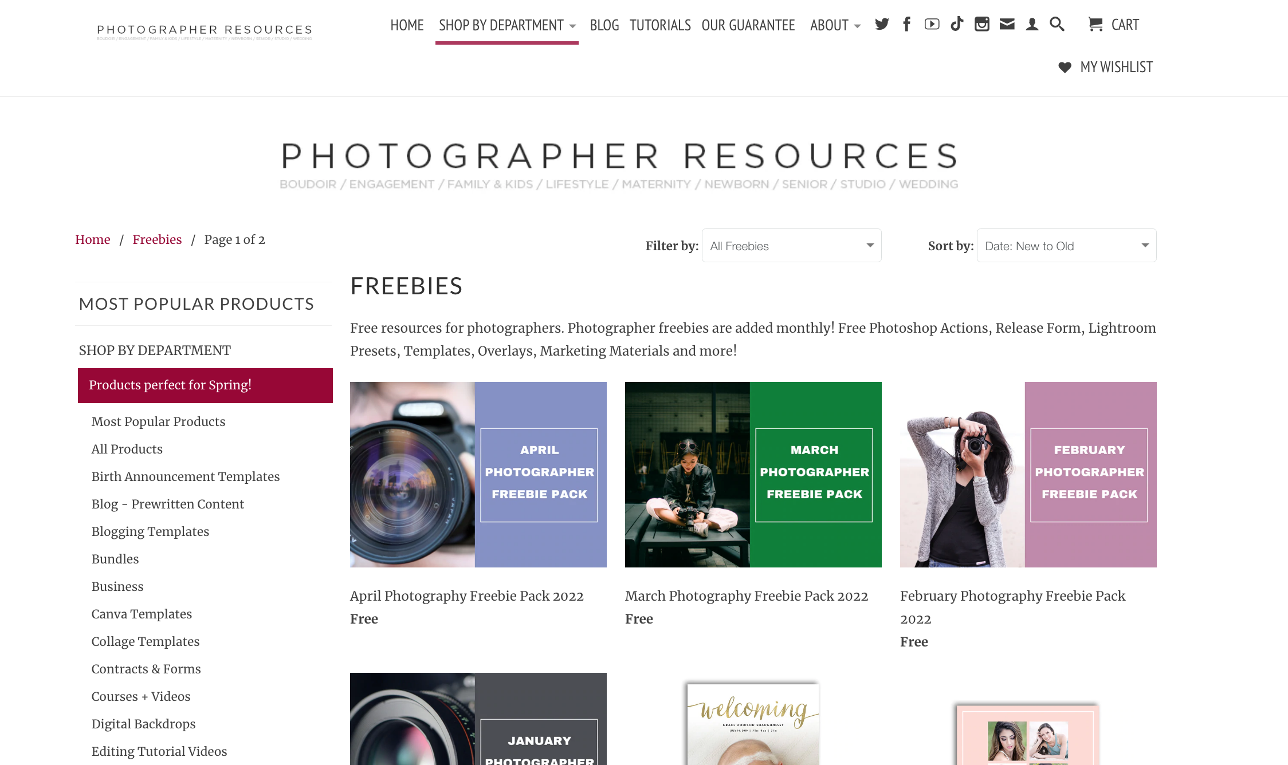Click the Freebies breadcrumb link
Viewport: 1288px width, 765px height.
[157, 239]
